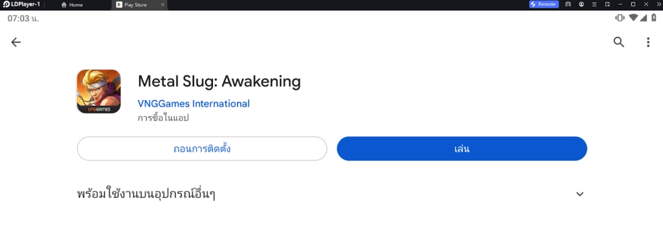
Task: Click the ถอนการติดตั้ง uninstall button
Action: tap(202, 149)
